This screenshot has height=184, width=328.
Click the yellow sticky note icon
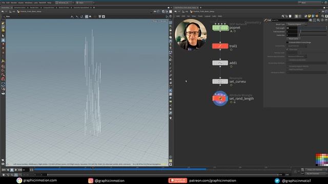[x=310, y=16]
